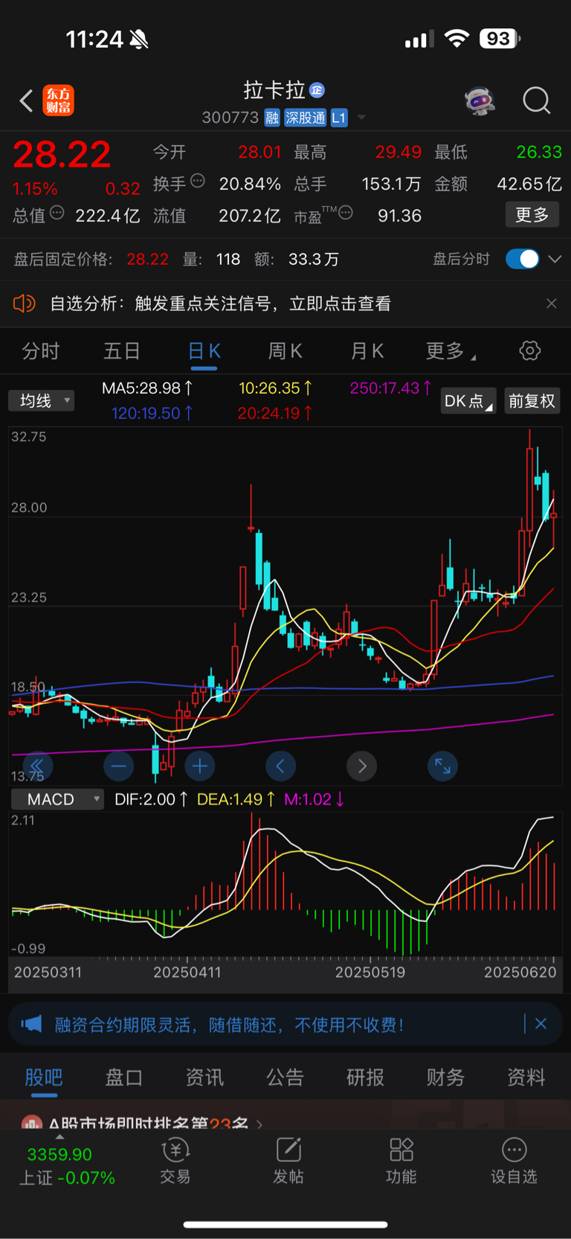
Task: Tap the 28.22 current price
Action: pos(62,155)
